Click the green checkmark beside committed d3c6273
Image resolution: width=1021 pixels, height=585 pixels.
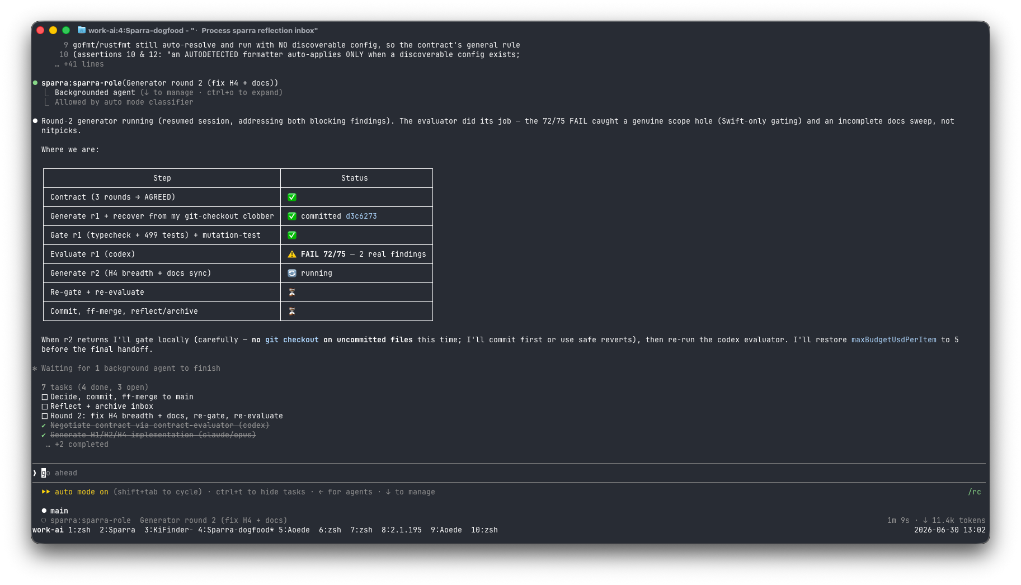pyautogui.click(x=292, y=216)
